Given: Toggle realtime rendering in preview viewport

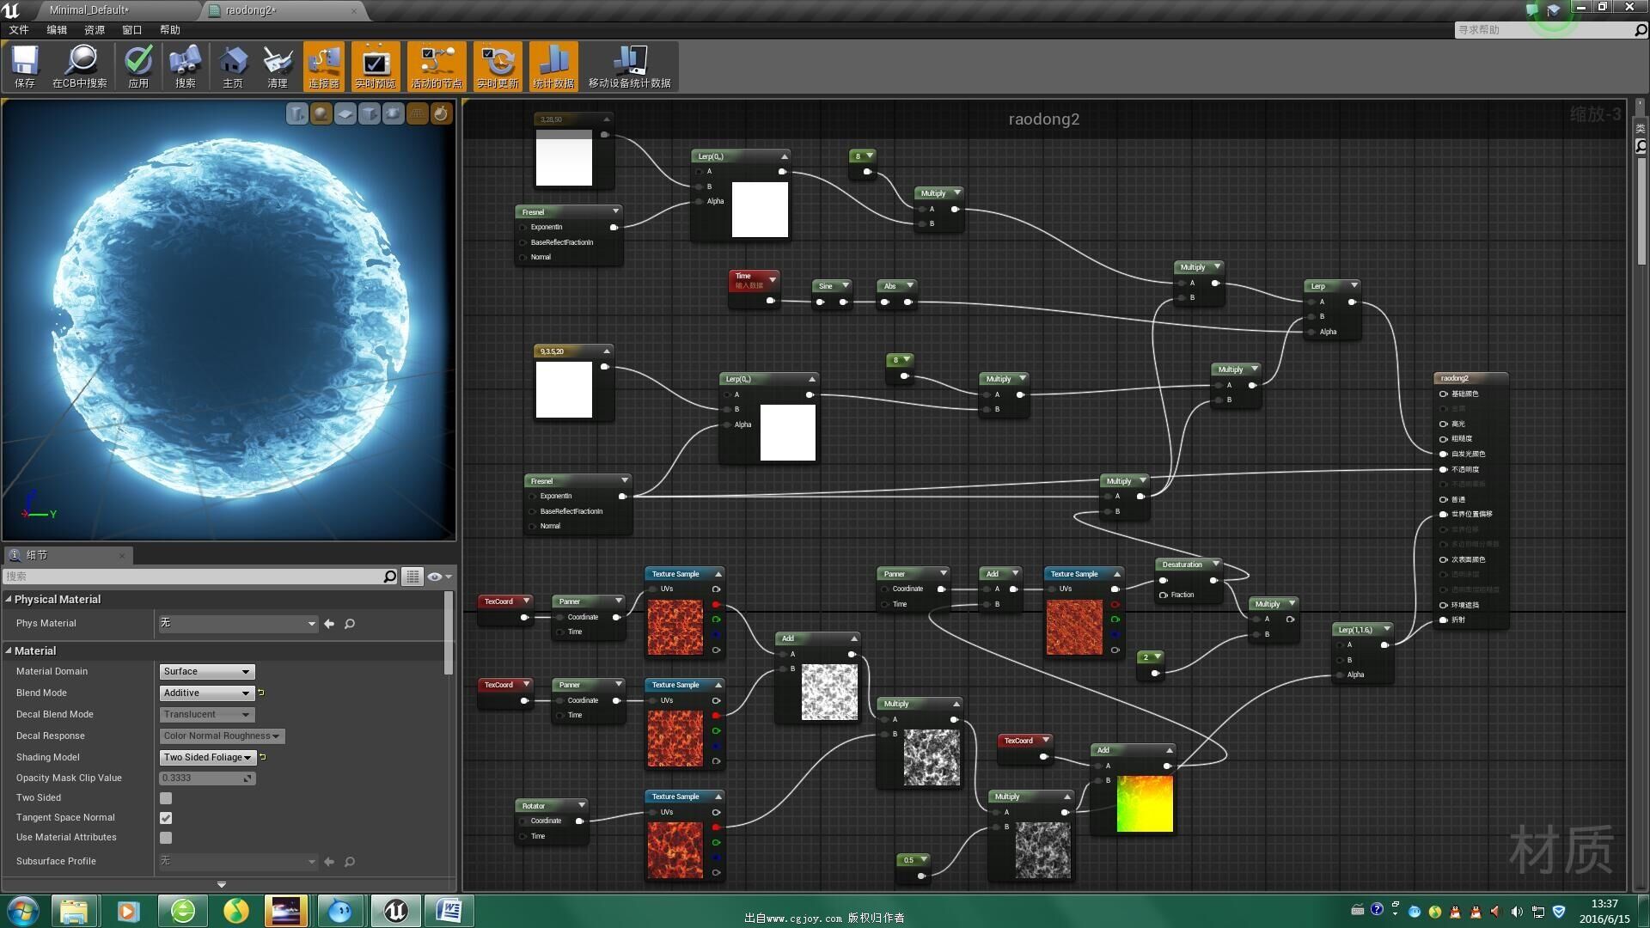Looking at the screenshot, I should pyautogui.click(x=441, y=113).
